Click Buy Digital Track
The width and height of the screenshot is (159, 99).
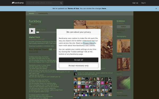pos(38,49)
